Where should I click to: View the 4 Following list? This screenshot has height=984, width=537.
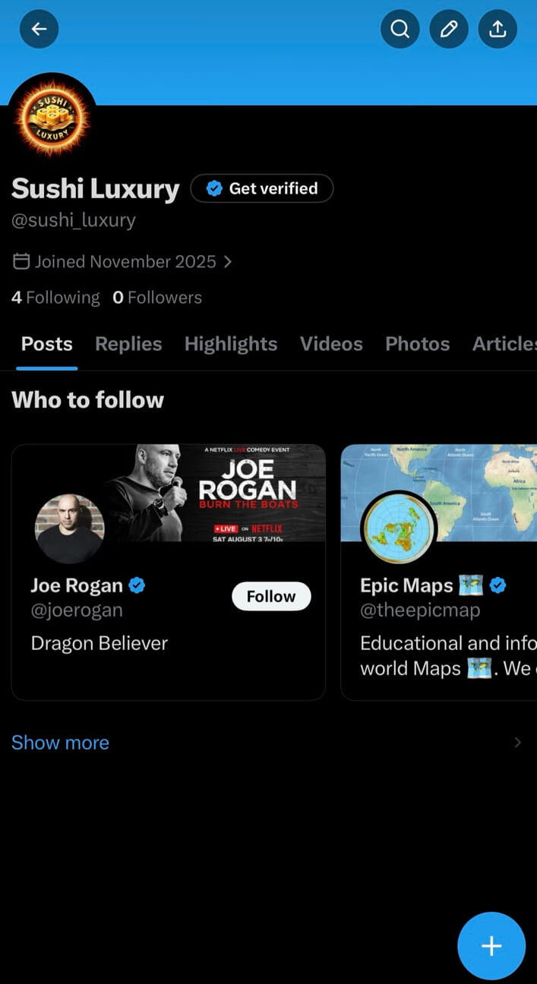pyautogui.click(x=55, y=298)
